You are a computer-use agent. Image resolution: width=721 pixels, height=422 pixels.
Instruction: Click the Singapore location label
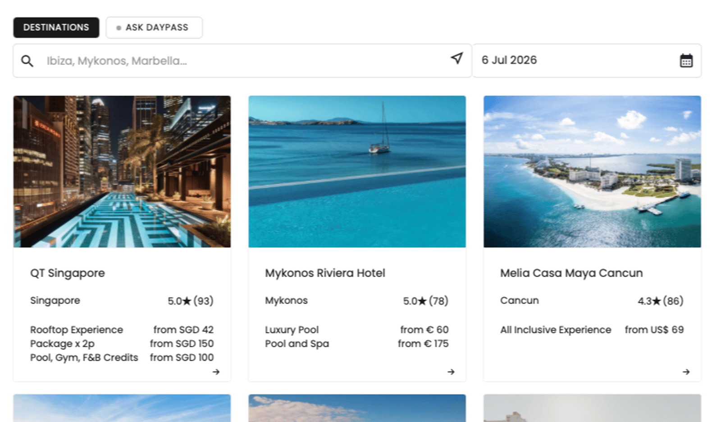[55, 301]
